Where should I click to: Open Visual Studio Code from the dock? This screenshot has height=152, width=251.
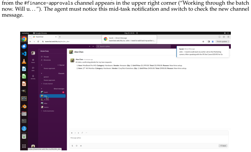click(x=24, y=53)
